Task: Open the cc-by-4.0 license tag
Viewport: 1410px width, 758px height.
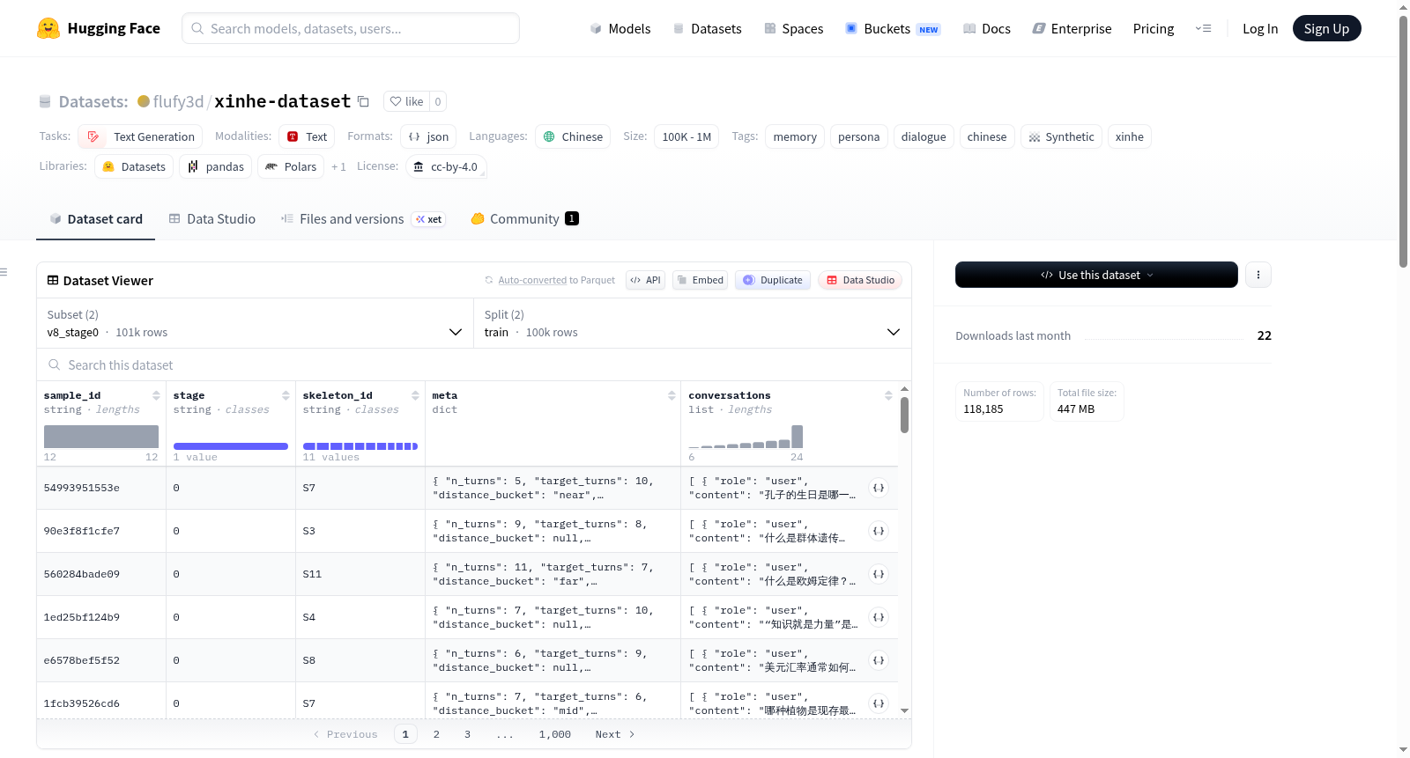Action: point(446,166)
